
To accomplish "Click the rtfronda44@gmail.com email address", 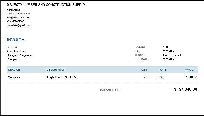I will click(x=19, y=25).
